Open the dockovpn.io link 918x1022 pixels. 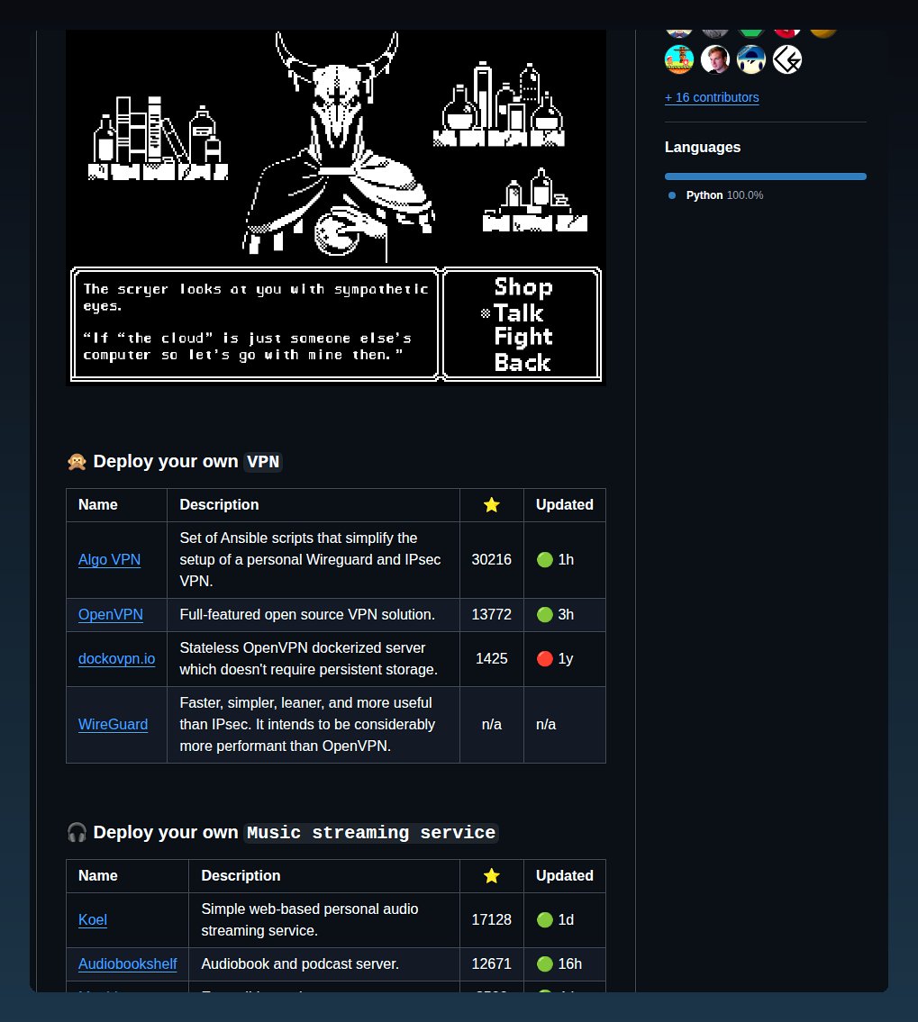tap(117, 659)
